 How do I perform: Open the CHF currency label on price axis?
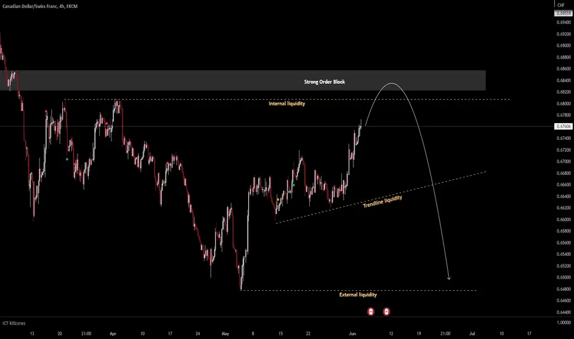click(x=561, y=5)
